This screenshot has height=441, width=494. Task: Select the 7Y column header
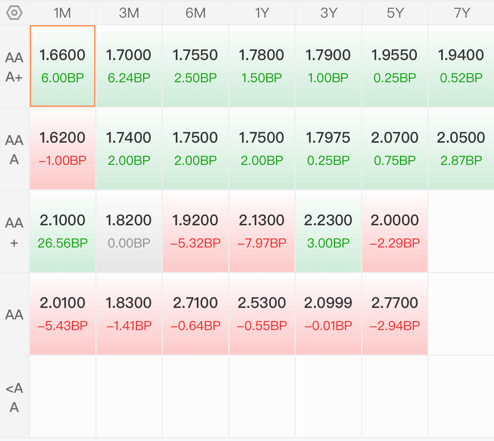point(462,13)
